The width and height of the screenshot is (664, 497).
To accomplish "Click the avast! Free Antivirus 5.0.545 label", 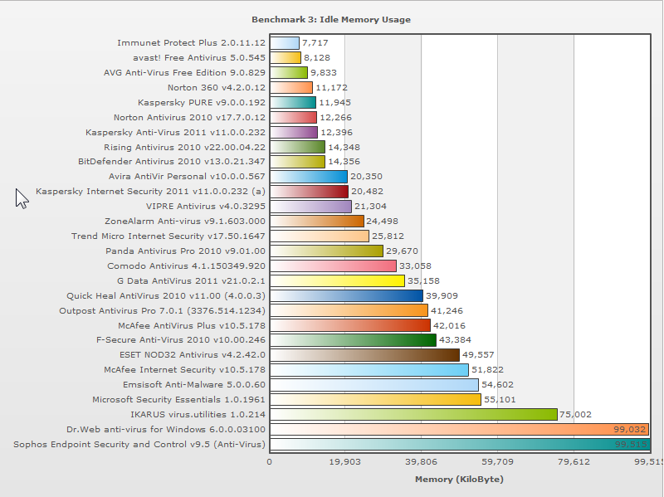I will pos(199,57).
